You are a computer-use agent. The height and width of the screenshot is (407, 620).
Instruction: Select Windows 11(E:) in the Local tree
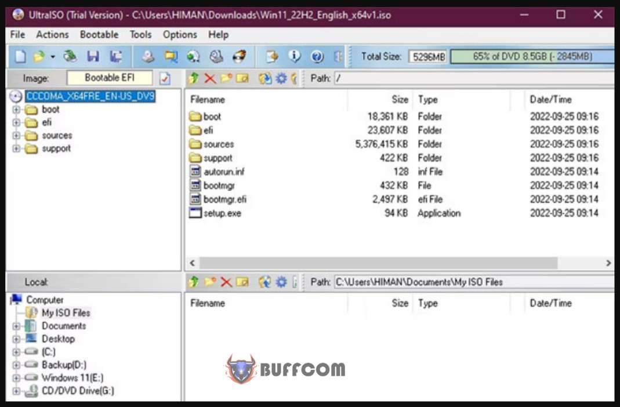point(72,378)
